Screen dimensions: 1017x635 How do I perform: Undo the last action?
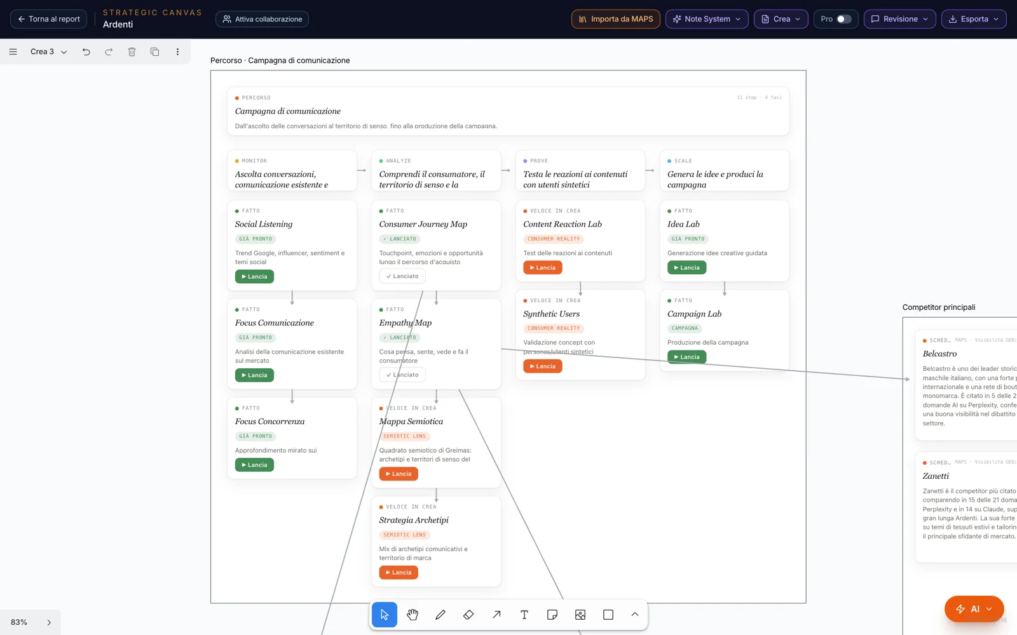(x=86, y=52)
